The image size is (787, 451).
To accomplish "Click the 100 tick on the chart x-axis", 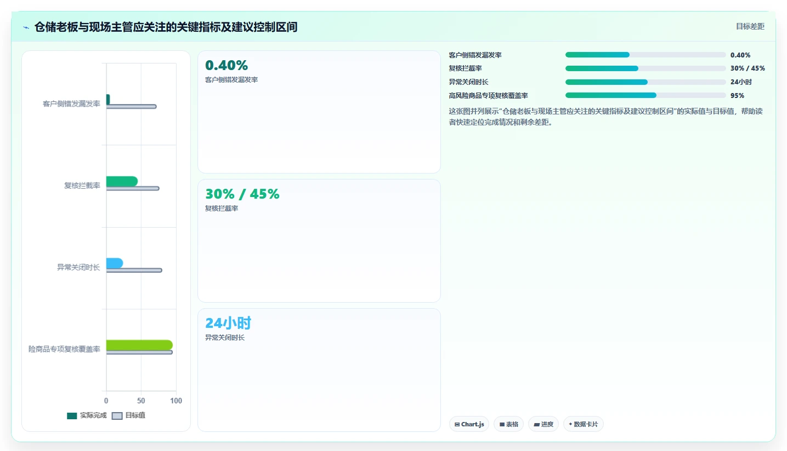I will (176, 401).
